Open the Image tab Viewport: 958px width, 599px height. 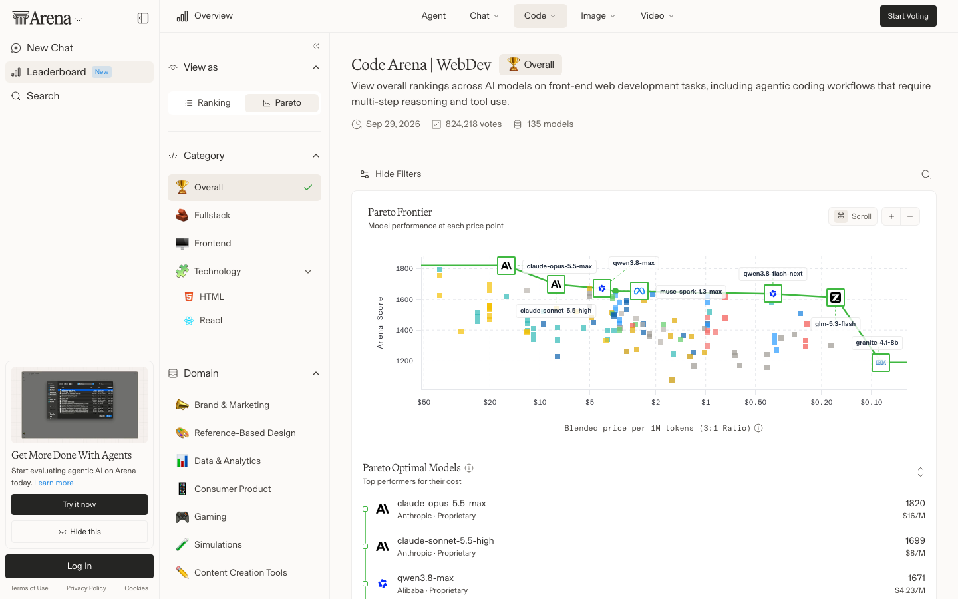coord(598,16)
